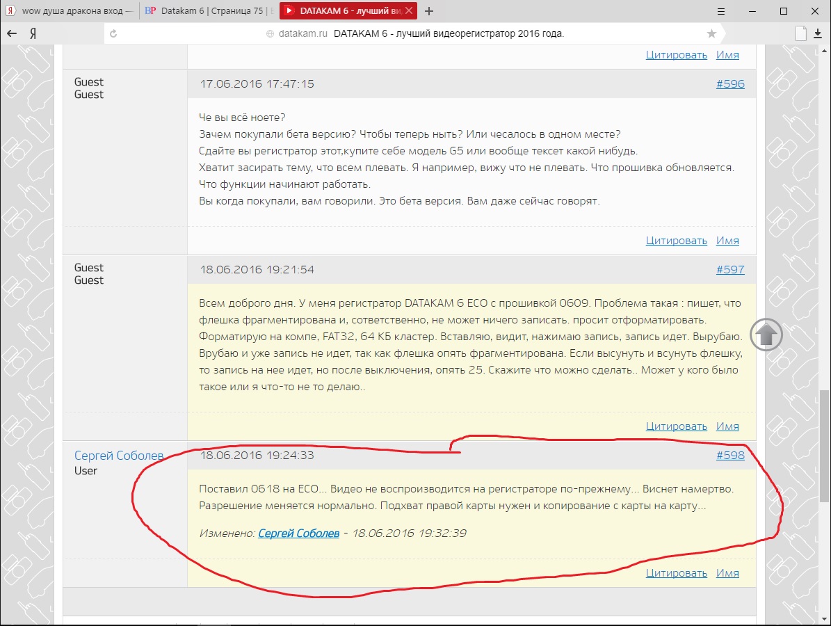Click timestamp '18.06.2016 19:21:54'

click(x=257, y=269)
